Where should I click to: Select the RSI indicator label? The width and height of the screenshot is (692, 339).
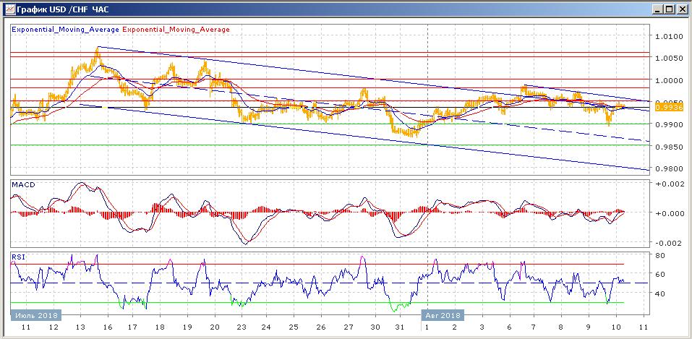[x=19, y=256]
